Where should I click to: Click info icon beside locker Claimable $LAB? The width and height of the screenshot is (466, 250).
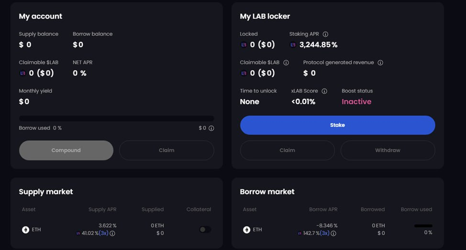[x=286, y=62]
